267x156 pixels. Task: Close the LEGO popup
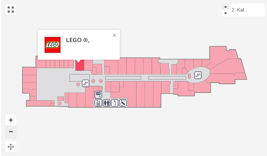click(x=114, y=35)
